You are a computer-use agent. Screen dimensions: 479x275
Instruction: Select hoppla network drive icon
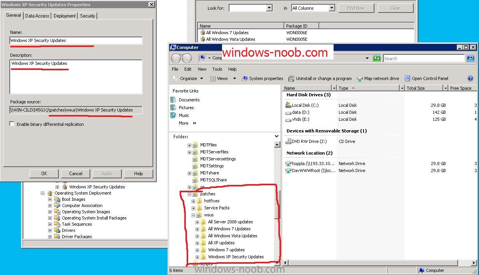coord(288,164)
